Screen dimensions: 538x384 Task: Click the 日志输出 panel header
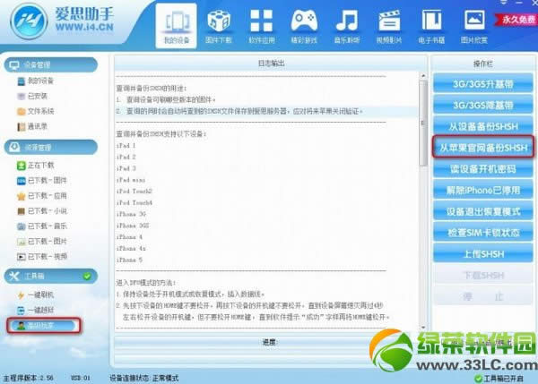[271, 64]
